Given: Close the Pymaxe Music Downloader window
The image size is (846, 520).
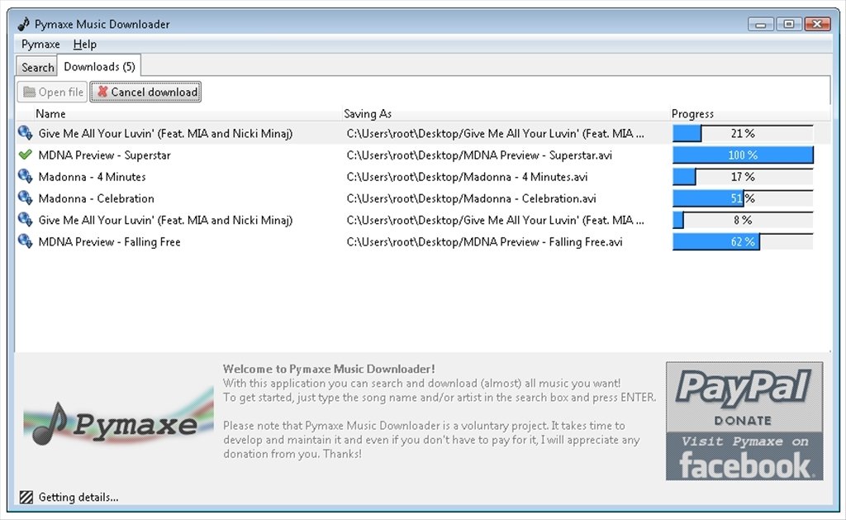Looking at the screenshot, I should point(817,24).
